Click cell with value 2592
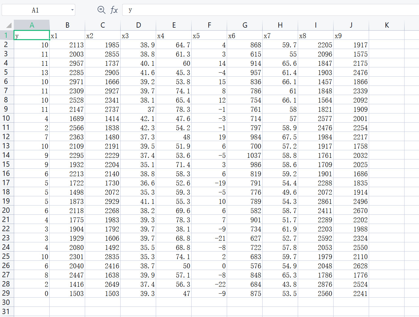Image resolution: width=419 pixels, height=317 pixels. (316, 238)
